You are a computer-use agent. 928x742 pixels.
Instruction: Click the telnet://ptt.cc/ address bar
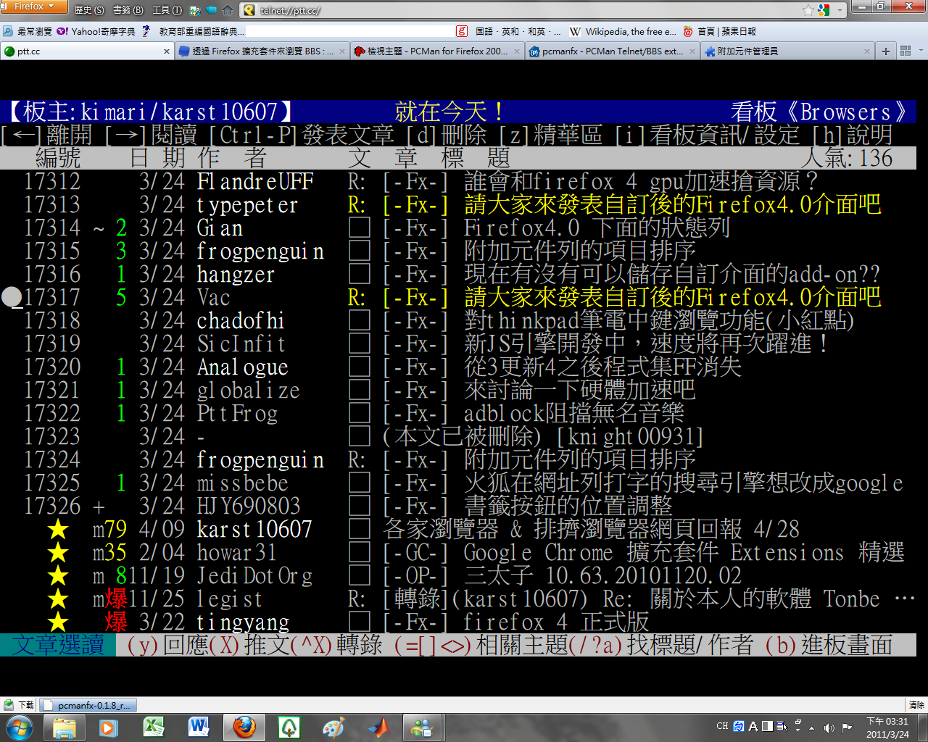coord(529,10)
